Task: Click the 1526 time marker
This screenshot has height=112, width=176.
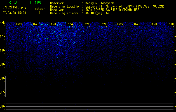Action: 103,24
